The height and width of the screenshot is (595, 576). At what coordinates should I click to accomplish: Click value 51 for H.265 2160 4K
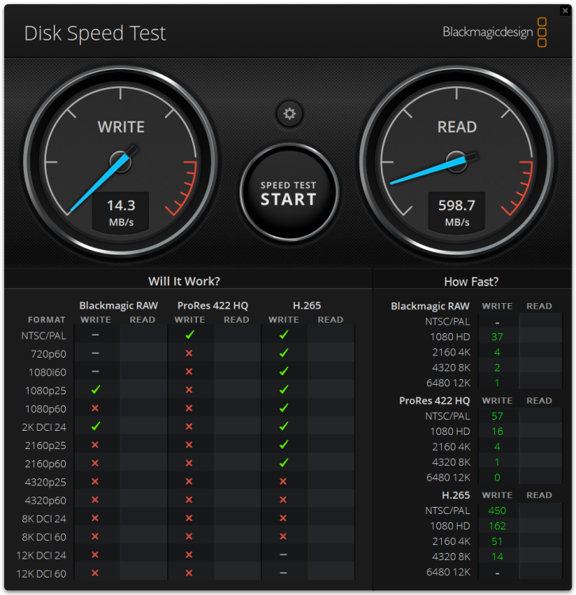point(497,542)
